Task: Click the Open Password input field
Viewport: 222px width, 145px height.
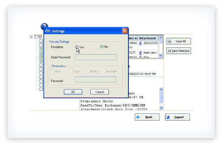Action: pyautogui.click(x=96, y=57)
